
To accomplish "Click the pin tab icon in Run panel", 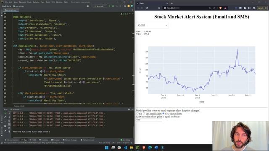I will (5, 131).
